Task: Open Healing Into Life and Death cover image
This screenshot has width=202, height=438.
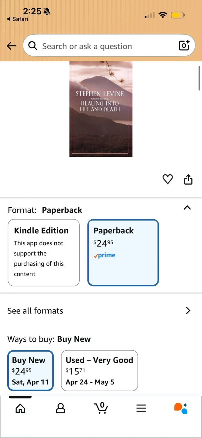Action: point(101,109)
